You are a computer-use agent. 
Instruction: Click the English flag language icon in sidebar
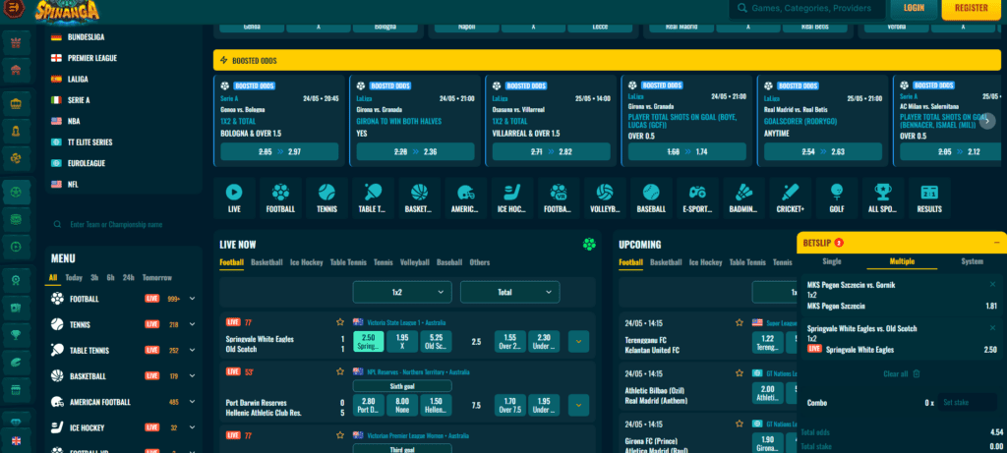(16, 441)
